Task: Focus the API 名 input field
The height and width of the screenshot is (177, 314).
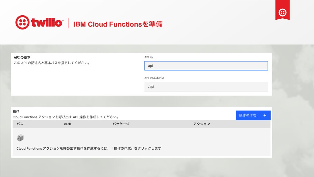Action: click(x=206, y=66)
